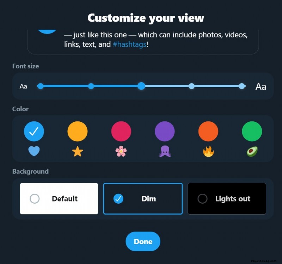The width and height of the screenshot is (282, 264).
Task: Choose the yellow color swatch
Action: (x=78, y=131)
